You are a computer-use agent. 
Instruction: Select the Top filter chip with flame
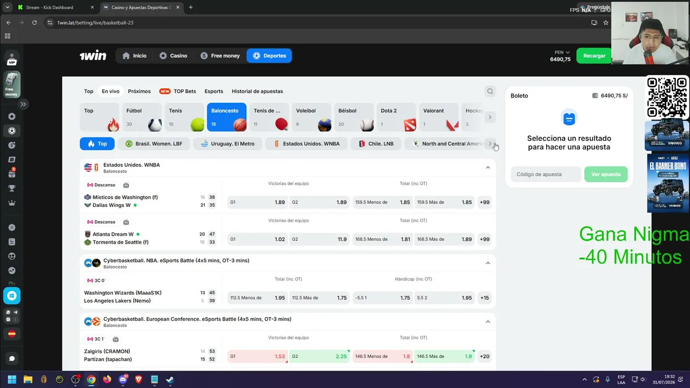[x=97, y=144]
